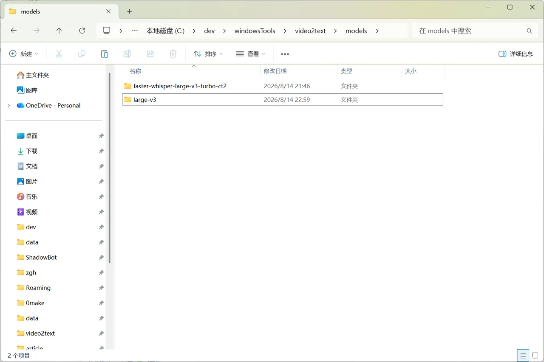Close the models tab

pos(108,11)
